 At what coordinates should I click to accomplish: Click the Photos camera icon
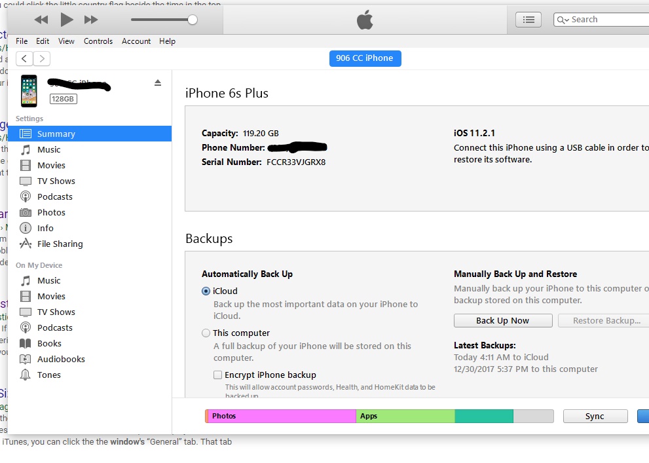click(x=26, y=212)
